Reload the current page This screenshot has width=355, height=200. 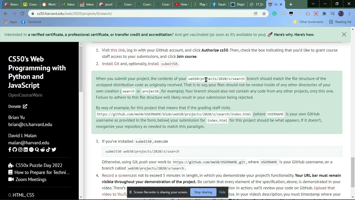coord(22,14)
